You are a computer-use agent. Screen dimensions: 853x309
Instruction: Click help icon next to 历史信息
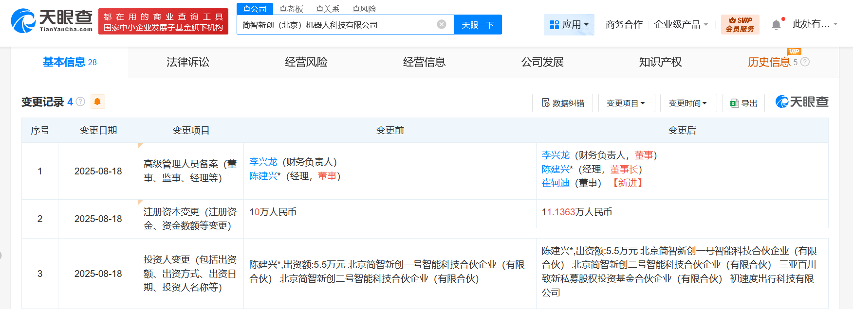coord(805,62)
